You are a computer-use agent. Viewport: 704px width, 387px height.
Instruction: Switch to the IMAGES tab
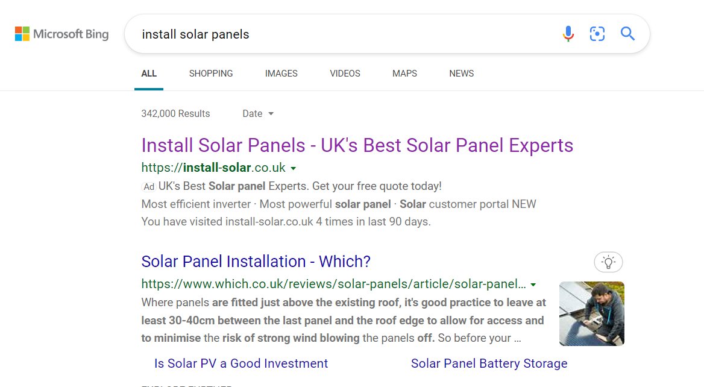click(x=281, y=74)
